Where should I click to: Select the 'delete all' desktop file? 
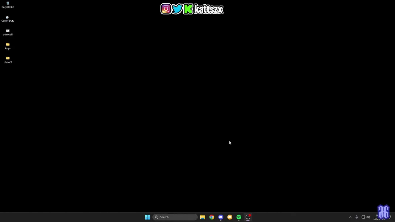coord(8,32)
